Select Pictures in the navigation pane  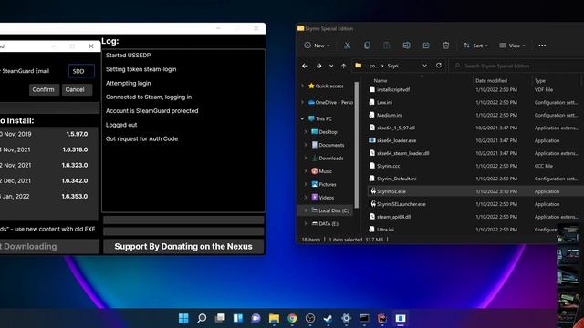click(324, 184)
